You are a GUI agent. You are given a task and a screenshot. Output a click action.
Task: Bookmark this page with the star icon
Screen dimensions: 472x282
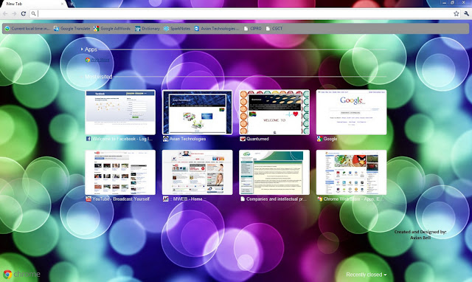457,13
